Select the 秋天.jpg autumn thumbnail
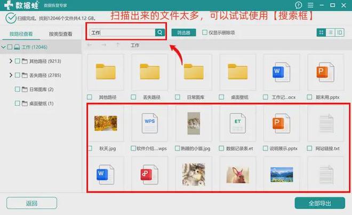 (x=106, y=123)
